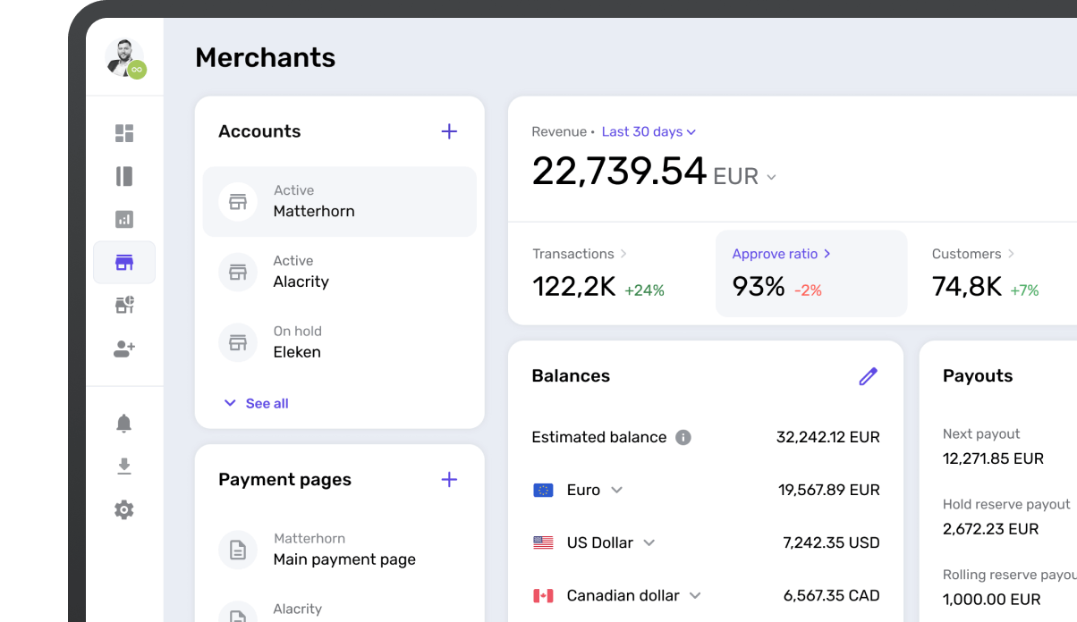Click the bar chart reports sidebar icon

point(124,219)
